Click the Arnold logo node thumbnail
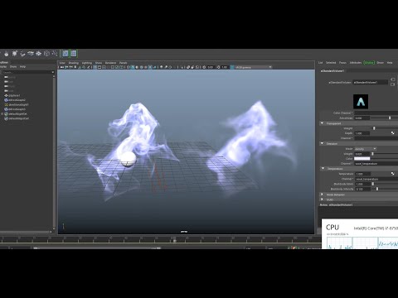The image size is (398, 298). point(361,102)
